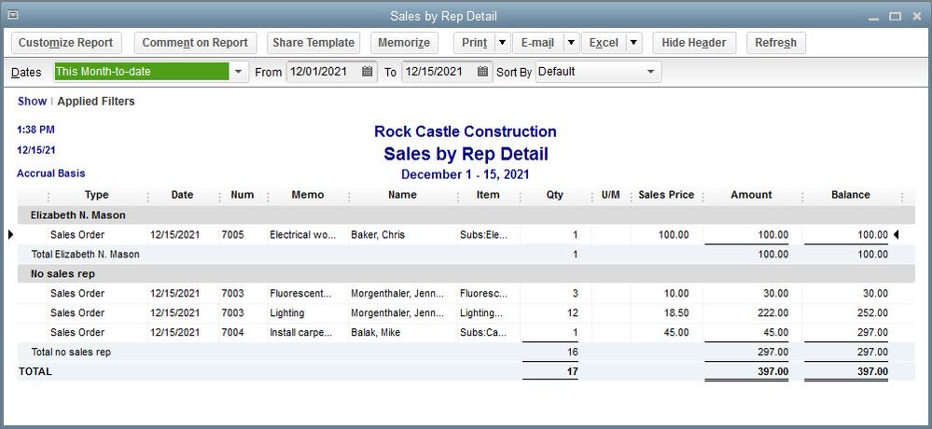932x429 pixels.
Task: Select the Amount column header
Action: click(x=751, y=195)
